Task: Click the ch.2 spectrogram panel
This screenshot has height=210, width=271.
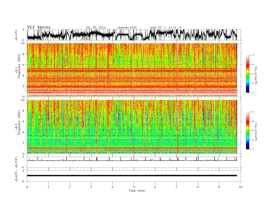Action: pyautogui.click(x=132, y=127)
